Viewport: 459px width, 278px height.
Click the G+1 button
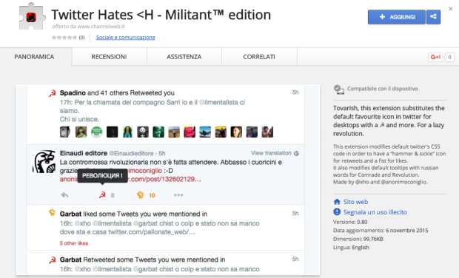coord(435,57)
